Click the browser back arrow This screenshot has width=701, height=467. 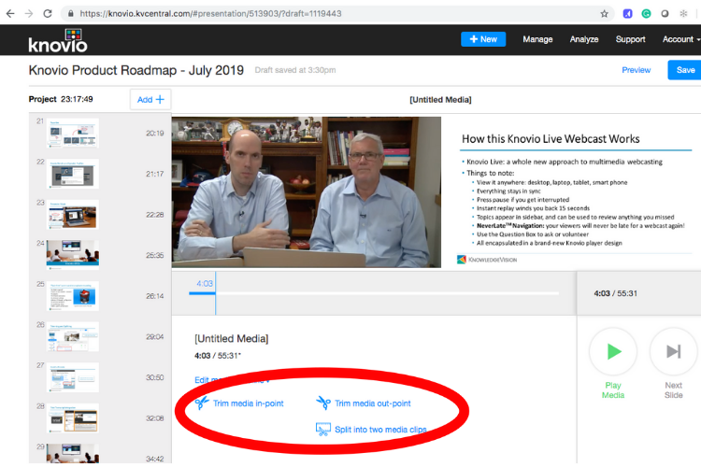(10, 13)
